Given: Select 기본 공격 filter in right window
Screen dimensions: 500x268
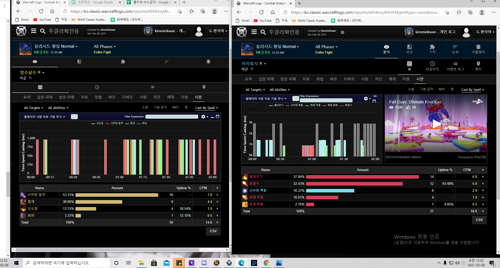Looking at the screenshot, I should click(x=426, y=89).
